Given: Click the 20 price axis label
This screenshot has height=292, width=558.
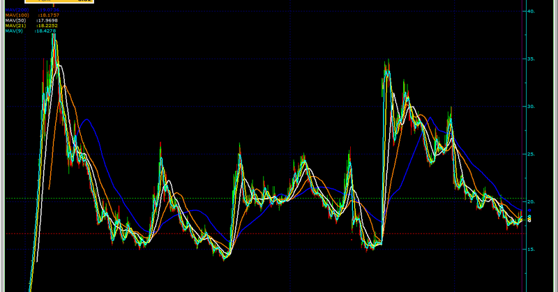Looking at the screenshot, I should [531, 202].
